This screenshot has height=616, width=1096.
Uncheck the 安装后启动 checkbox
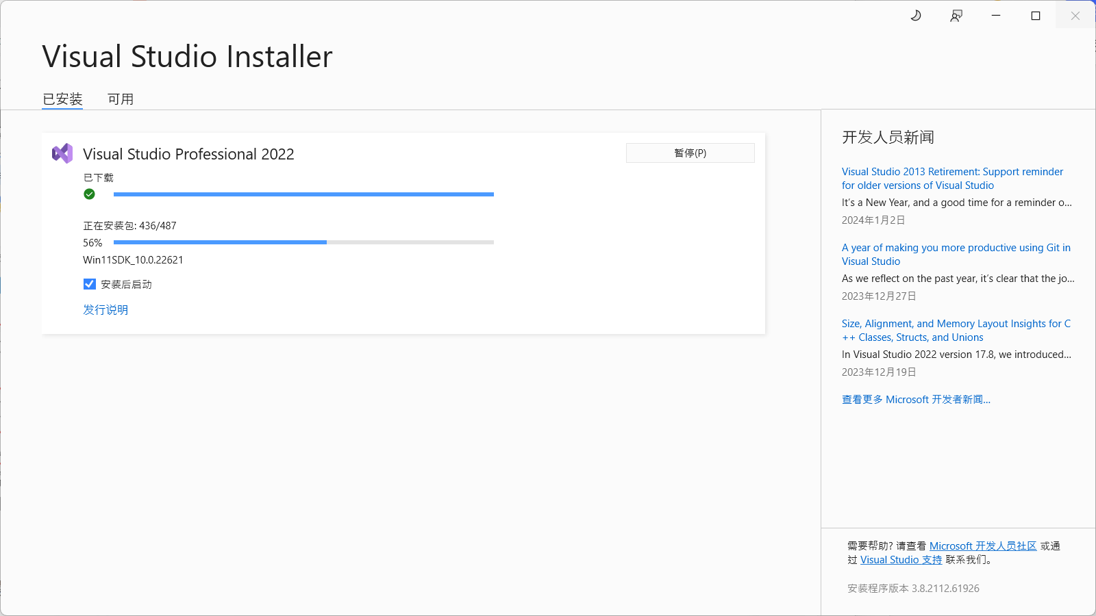pos(90,284)
